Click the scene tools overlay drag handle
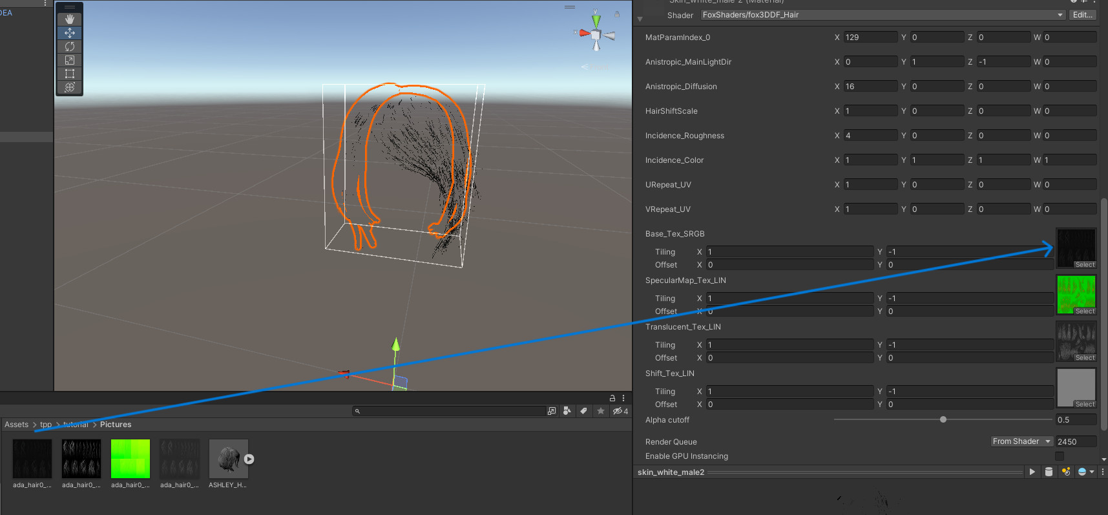Viewport: 1108px width, 515px height. point(70,7)
